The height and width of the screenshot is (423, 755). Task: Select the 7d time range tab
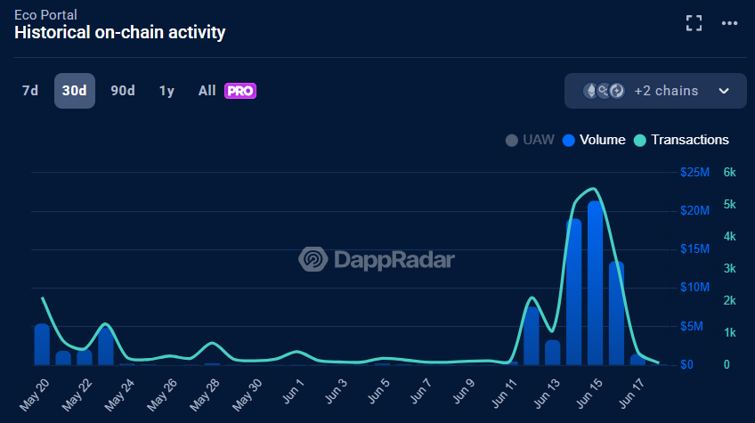[30, 91]
